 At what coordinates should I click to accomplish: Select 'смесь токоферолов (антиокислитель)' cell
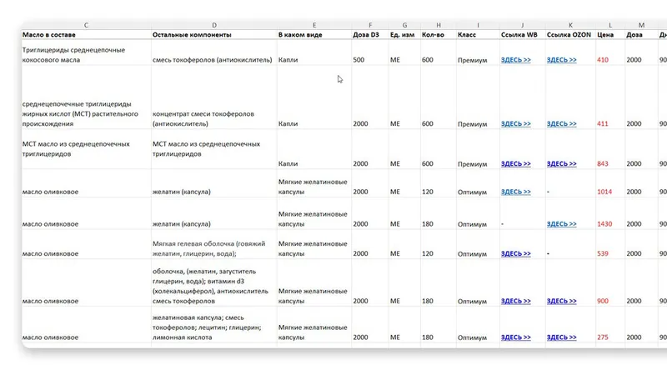tap(214, 52)
